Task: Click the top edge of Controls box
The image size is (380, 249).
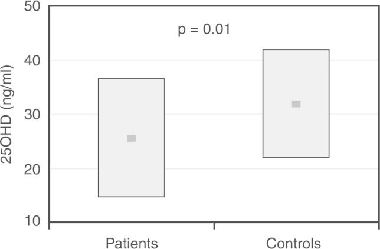Action: tap(296, 49)
